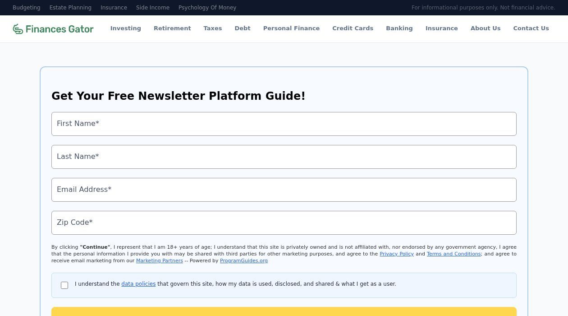The image size is (568, 316).
Task: Focus the First Name field
Action: pos(284,124)
